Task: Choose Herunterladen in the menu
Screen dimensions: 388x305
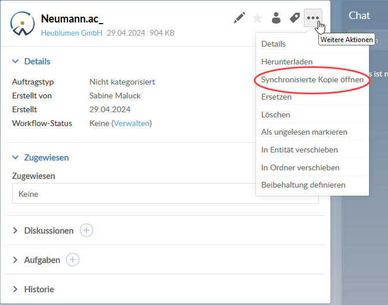Action: (312, 62)
